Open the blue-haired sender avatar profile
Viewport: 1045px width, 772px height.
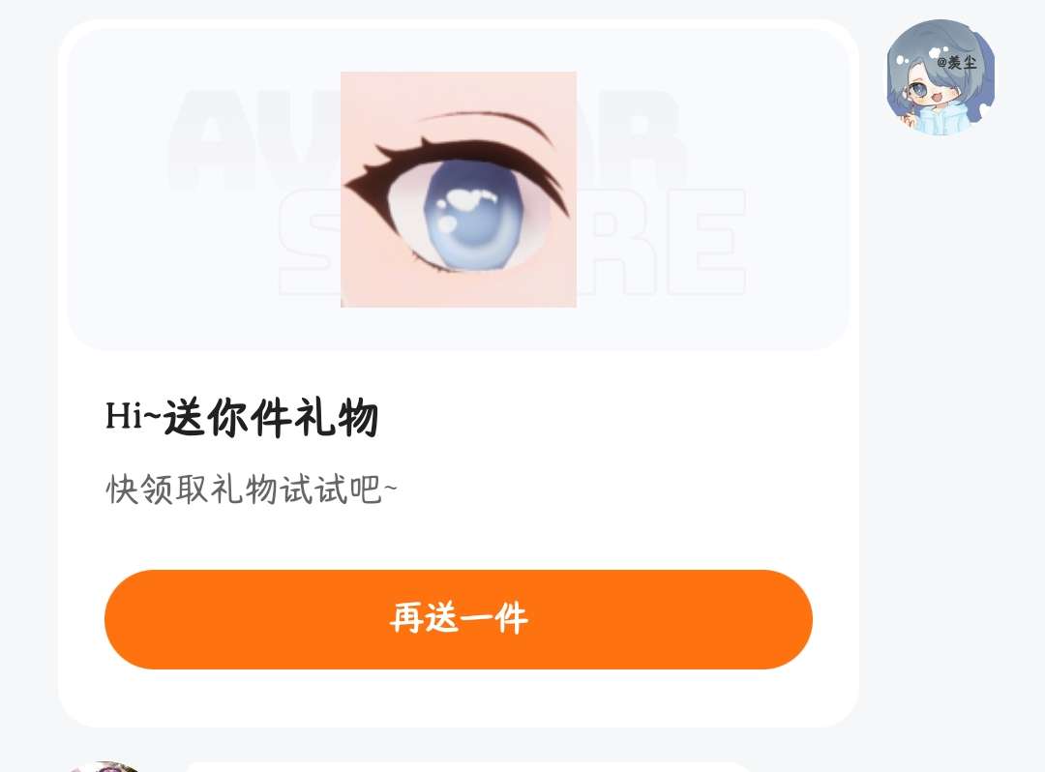click(x=940, y=76)
